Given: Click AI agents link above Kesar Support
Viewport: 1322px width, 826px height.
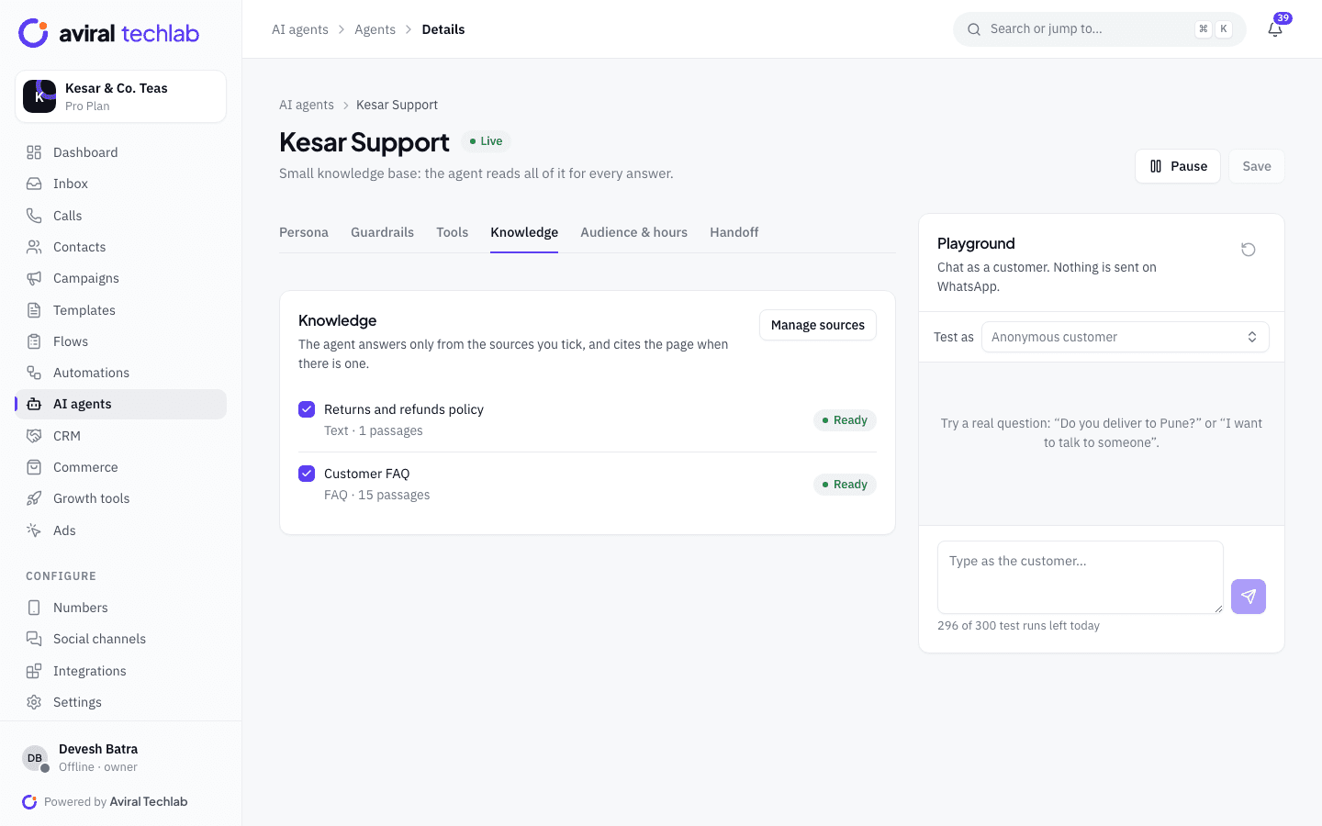Looking at the screenshot, I should (307, 105).
